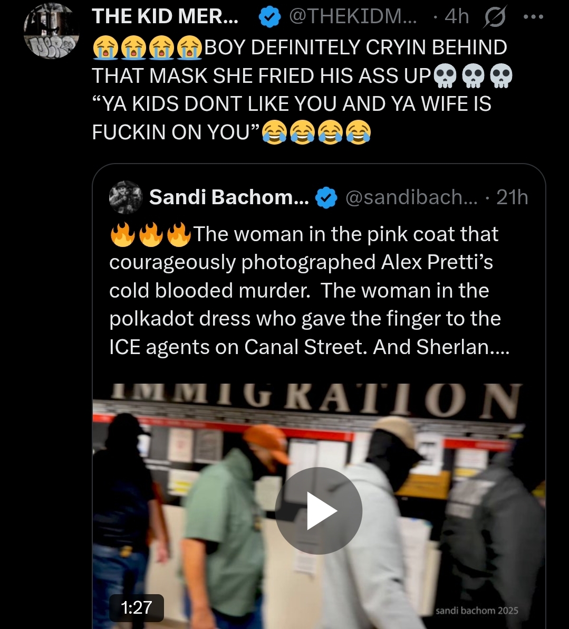Click the fire emojis in quoted post
The image size is (569, 629).
click(x=151, y=234)
